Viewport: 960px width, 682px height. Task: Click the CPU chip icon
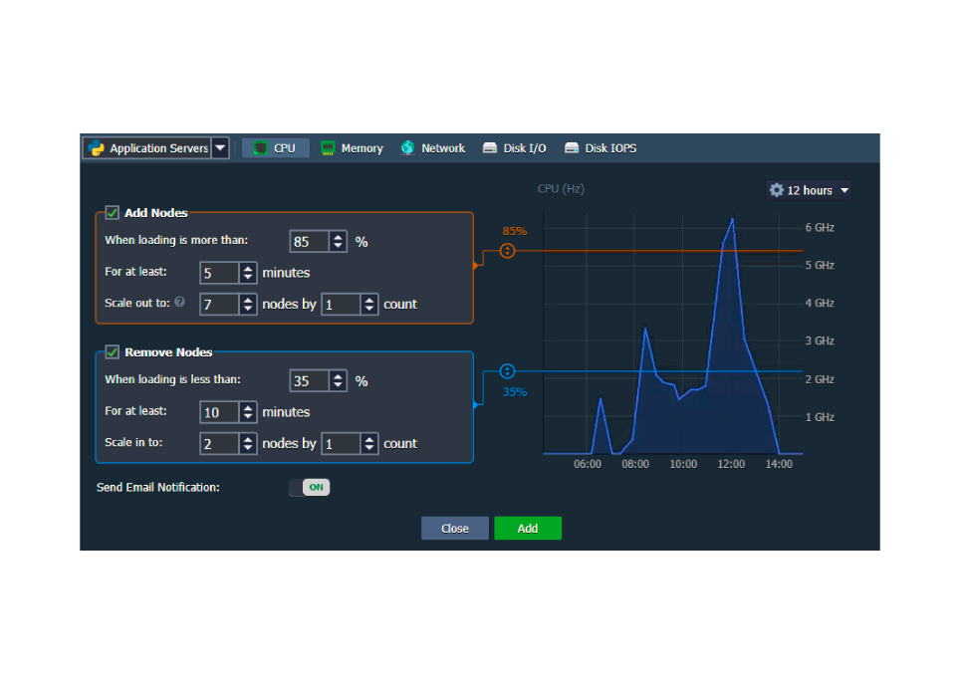point(261,148)
